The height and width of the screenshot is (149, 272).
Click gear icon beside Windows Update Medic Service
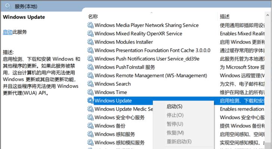(x=90, y=109)
